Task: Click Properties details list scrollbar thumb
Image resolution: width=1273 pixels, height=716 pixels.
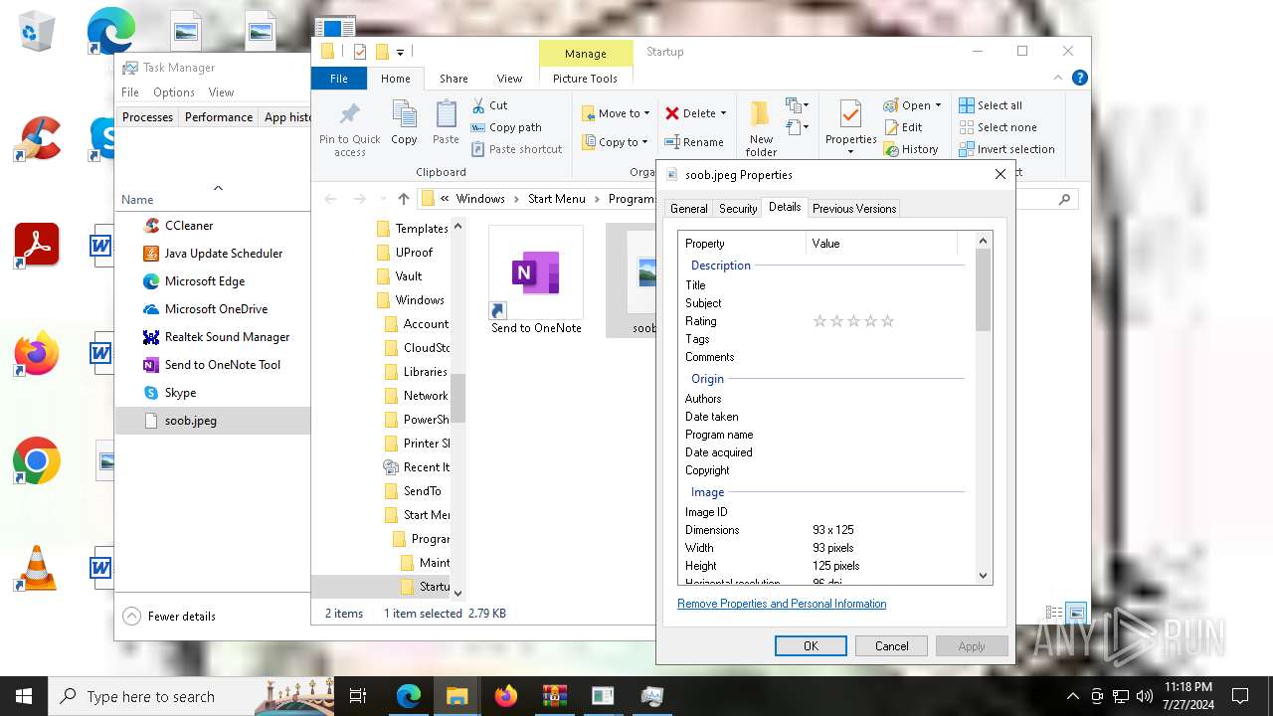Action: pyautogui.click(x=983, y=289)
